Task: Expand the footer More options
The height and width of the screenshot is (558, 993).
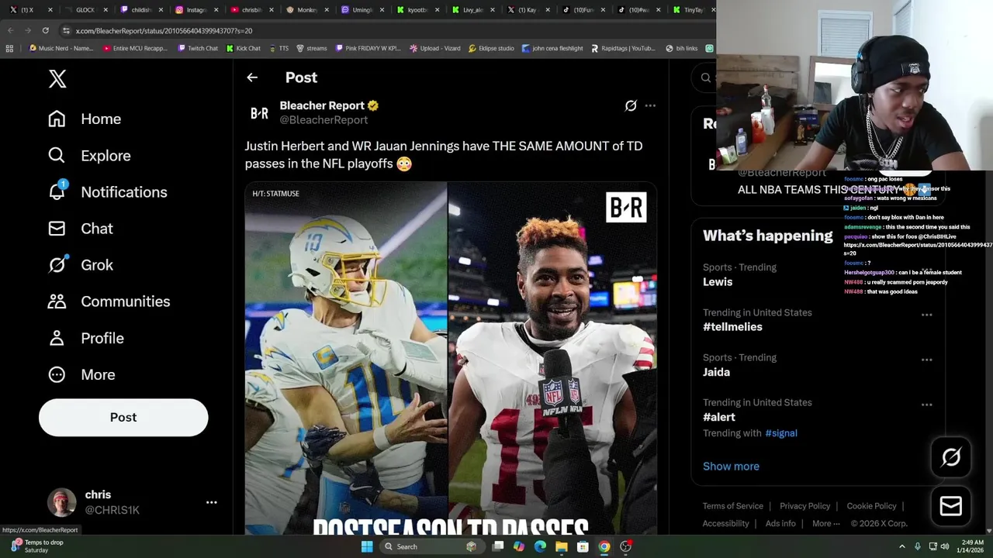Action: [x=825, y=523]
